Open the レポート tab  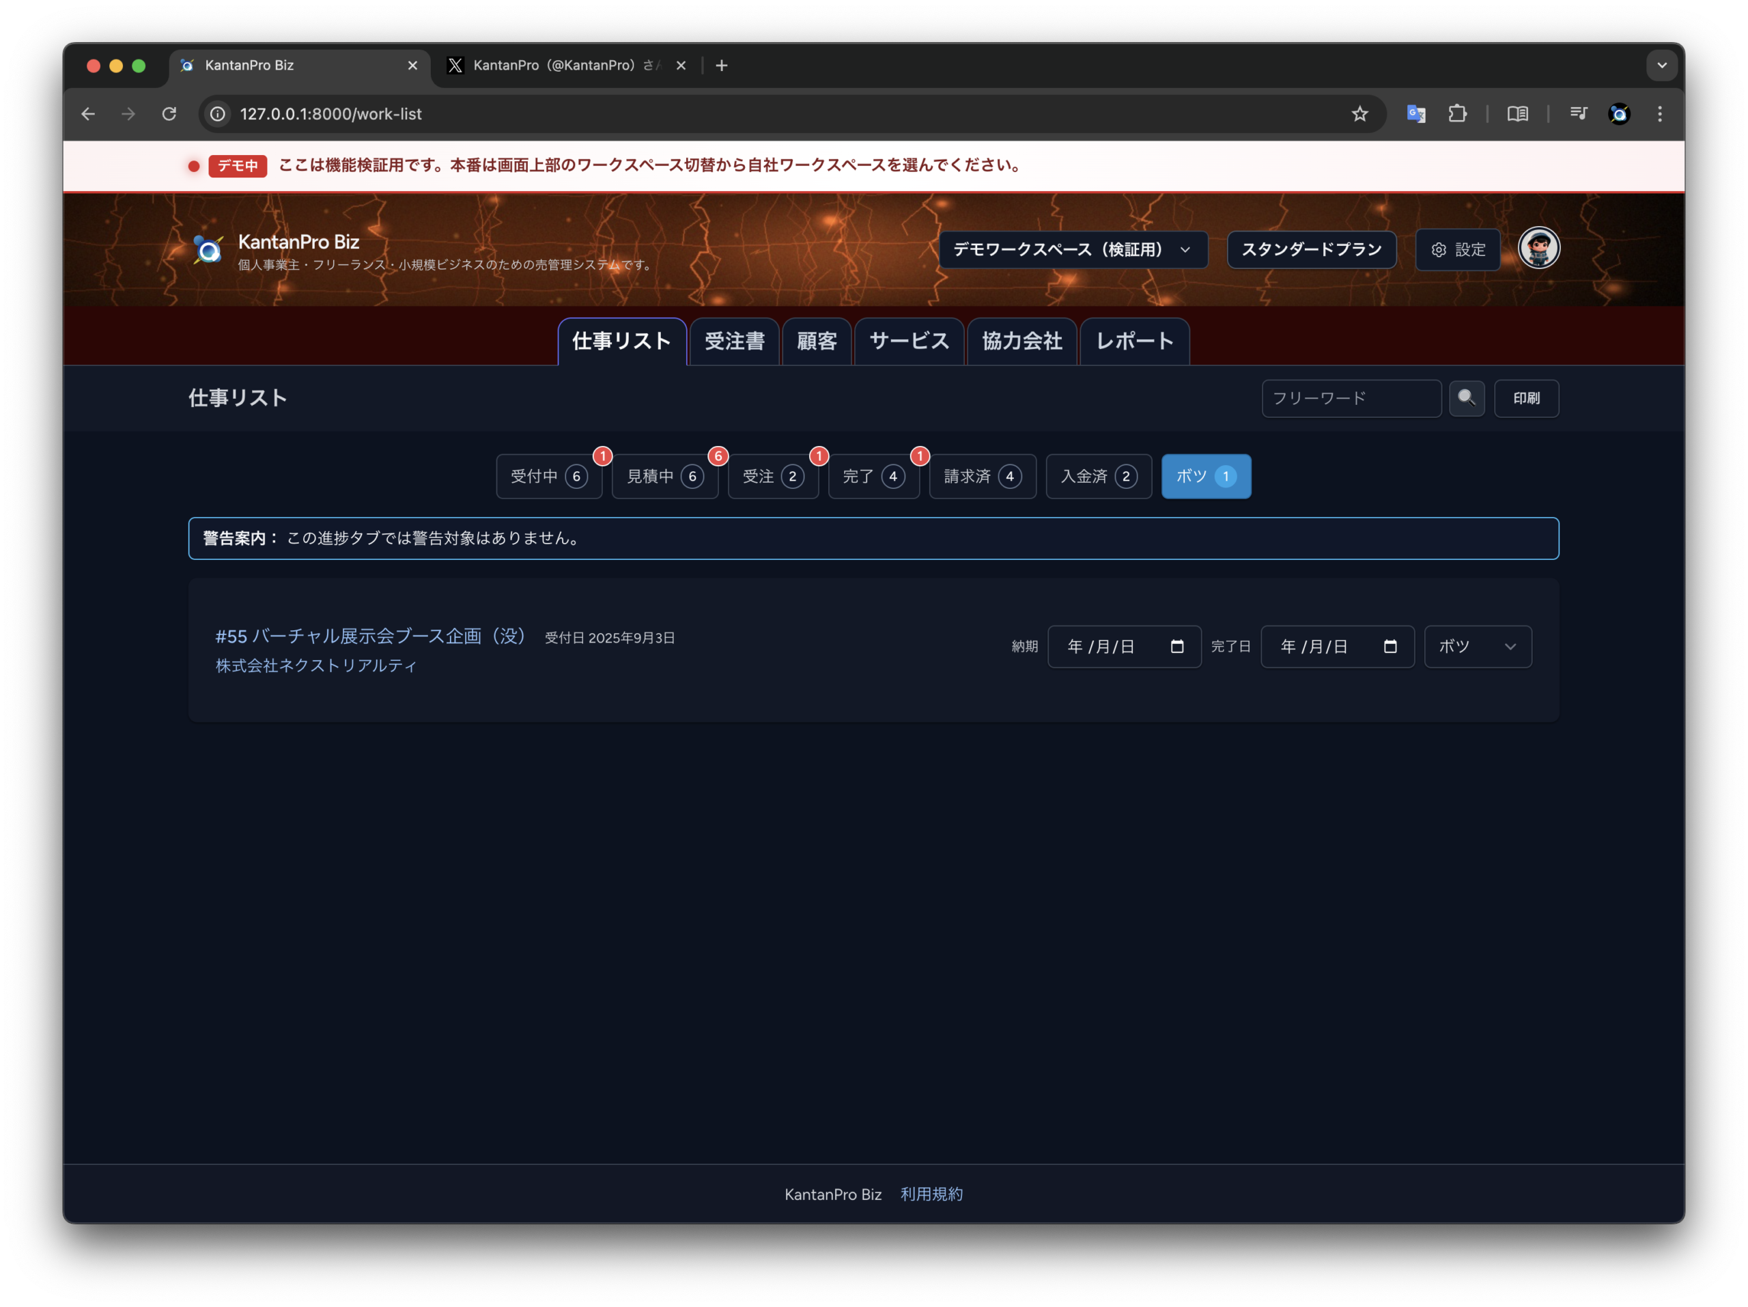pyautogui.click(x=1134, y=341)
